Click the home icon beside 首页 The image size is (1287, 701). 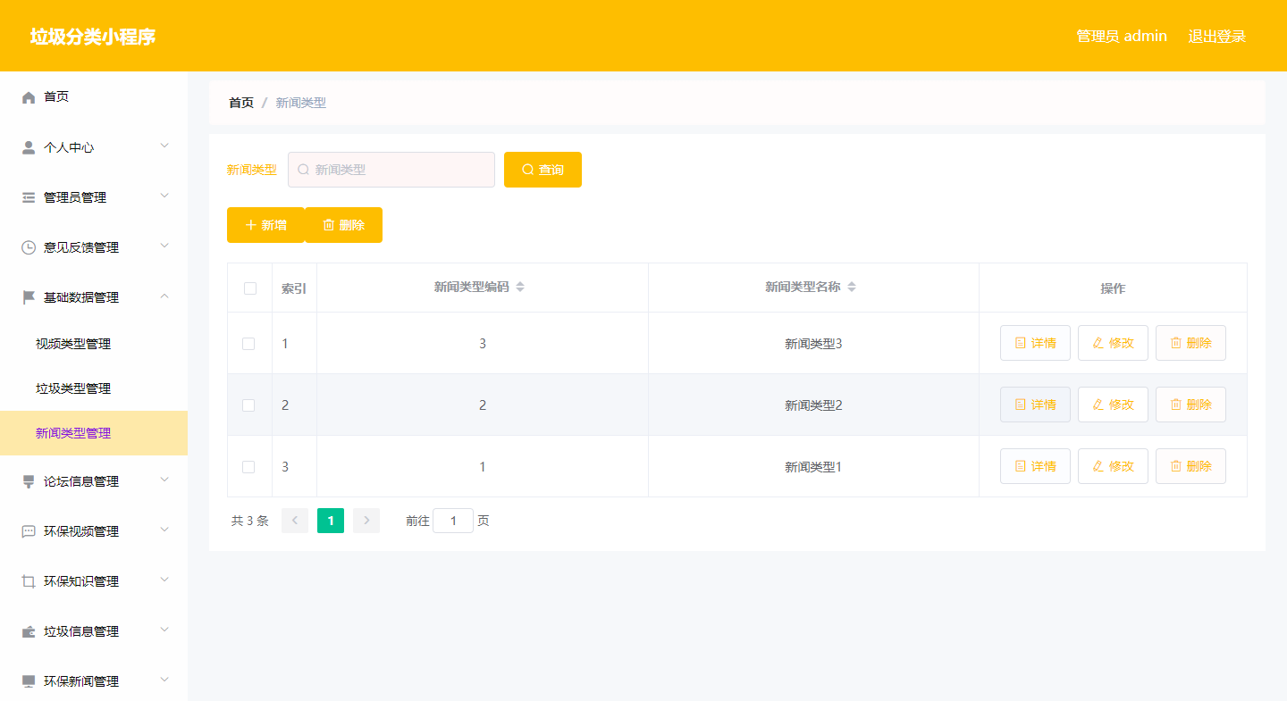(28, 96)
